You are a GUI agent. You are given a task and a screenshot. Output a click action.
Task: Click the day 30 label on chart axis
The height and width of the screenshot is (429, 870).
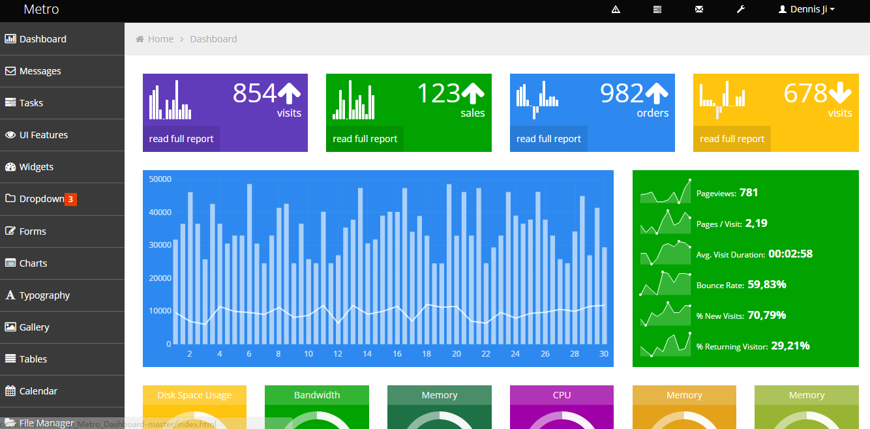coord(604,354)
